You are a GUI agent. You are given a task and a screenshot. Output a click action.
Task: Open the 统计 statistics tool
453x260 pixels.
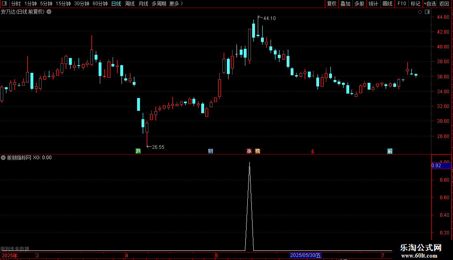coord(373,4)
